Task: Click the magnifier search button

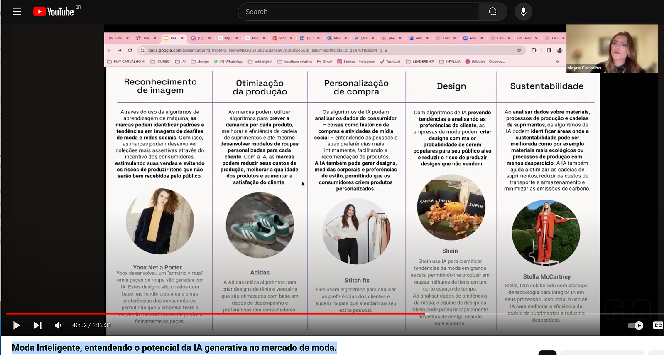Action: coord(493,12)
